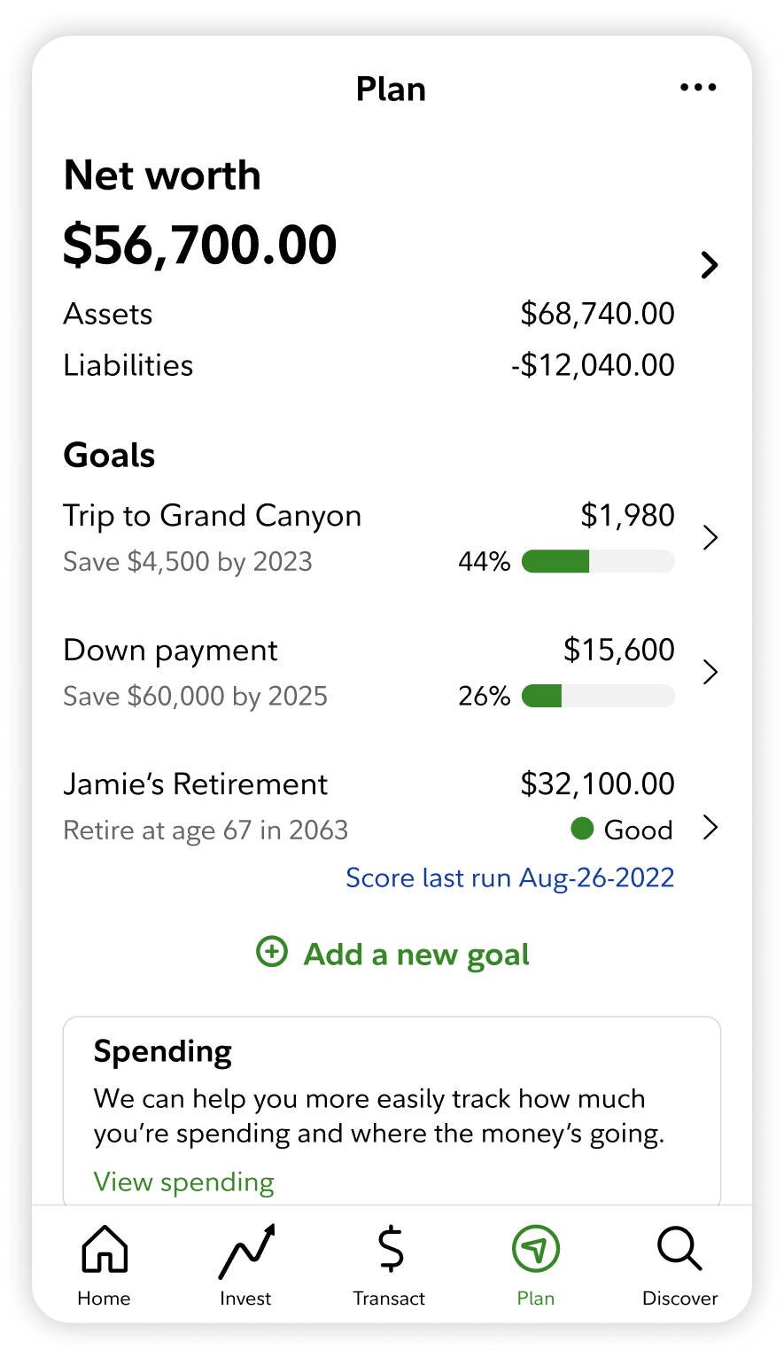Open Down payment goal chevron

pos(710,673)
